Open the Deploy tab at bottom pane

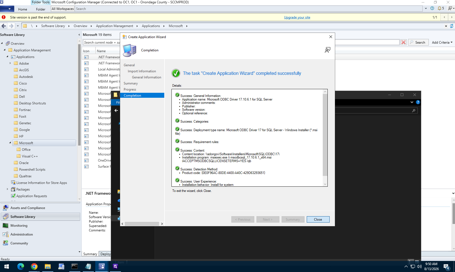click(x=105, y=254)
